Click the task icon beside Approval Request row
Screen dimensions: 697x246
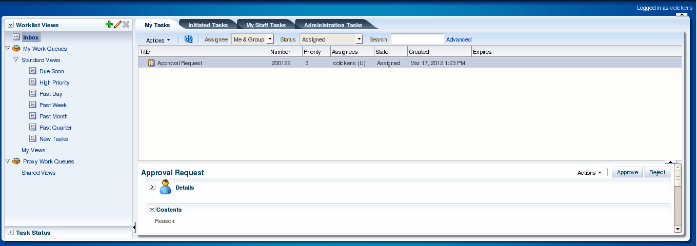pos(151,63)
